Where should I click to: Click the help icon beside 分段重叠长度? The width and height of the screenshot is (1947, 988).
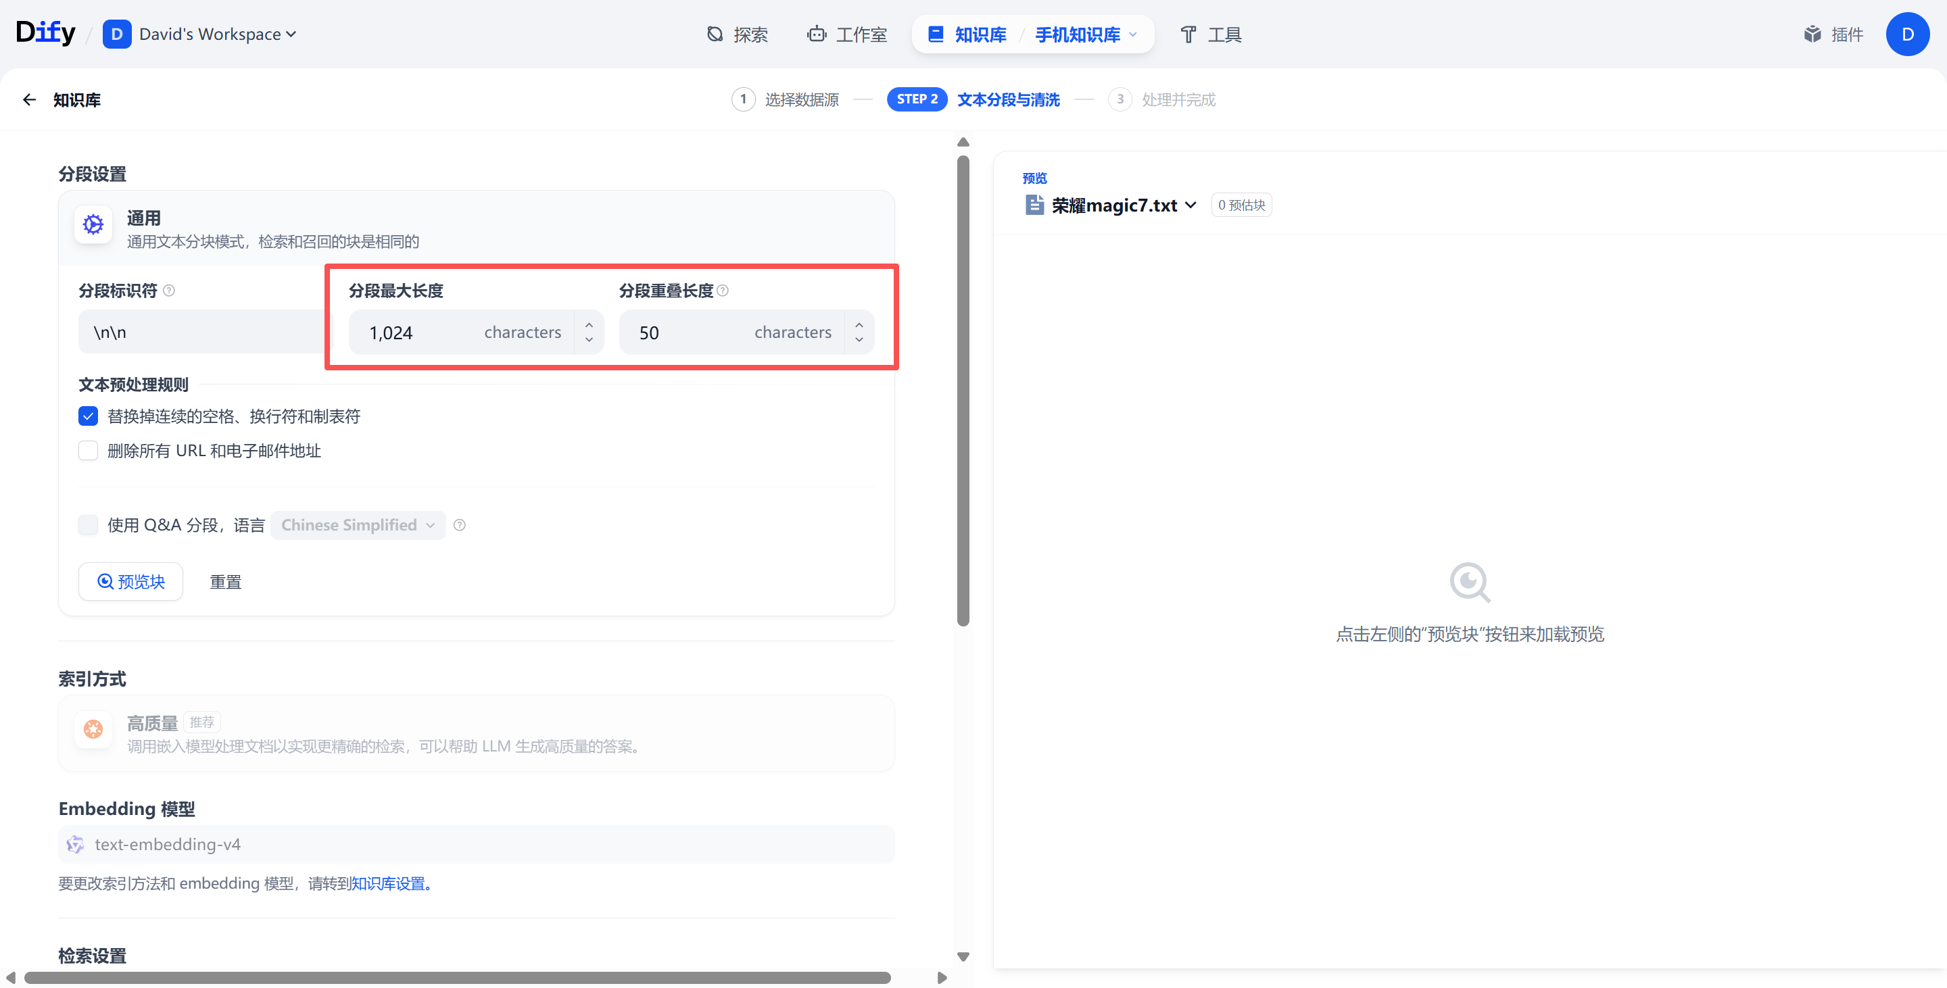723,291
